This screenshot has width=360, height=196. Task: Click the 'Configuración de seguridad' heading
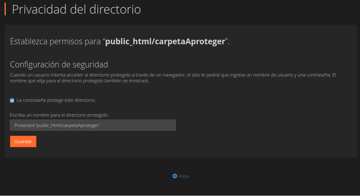click(59, 64)
